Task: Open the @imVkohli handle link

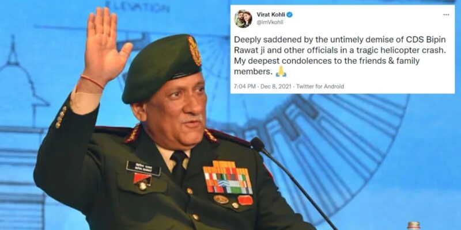Action: click(x=270, y=22)
